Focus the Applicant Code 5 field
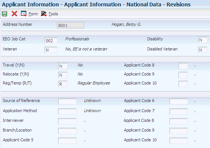 point(67,141)
